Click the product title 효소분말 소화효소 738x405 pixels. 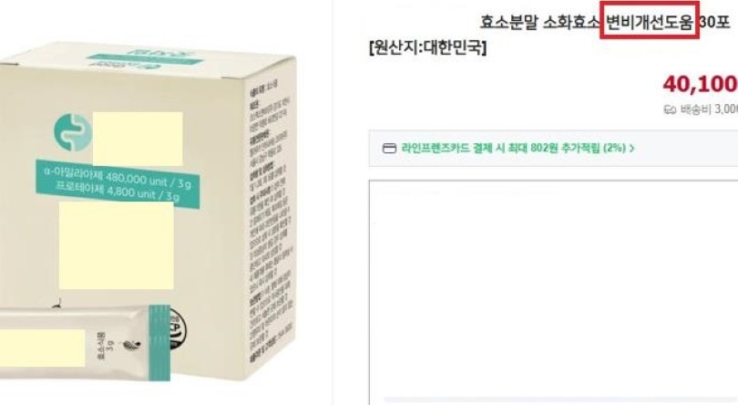(x=540, y=22)
